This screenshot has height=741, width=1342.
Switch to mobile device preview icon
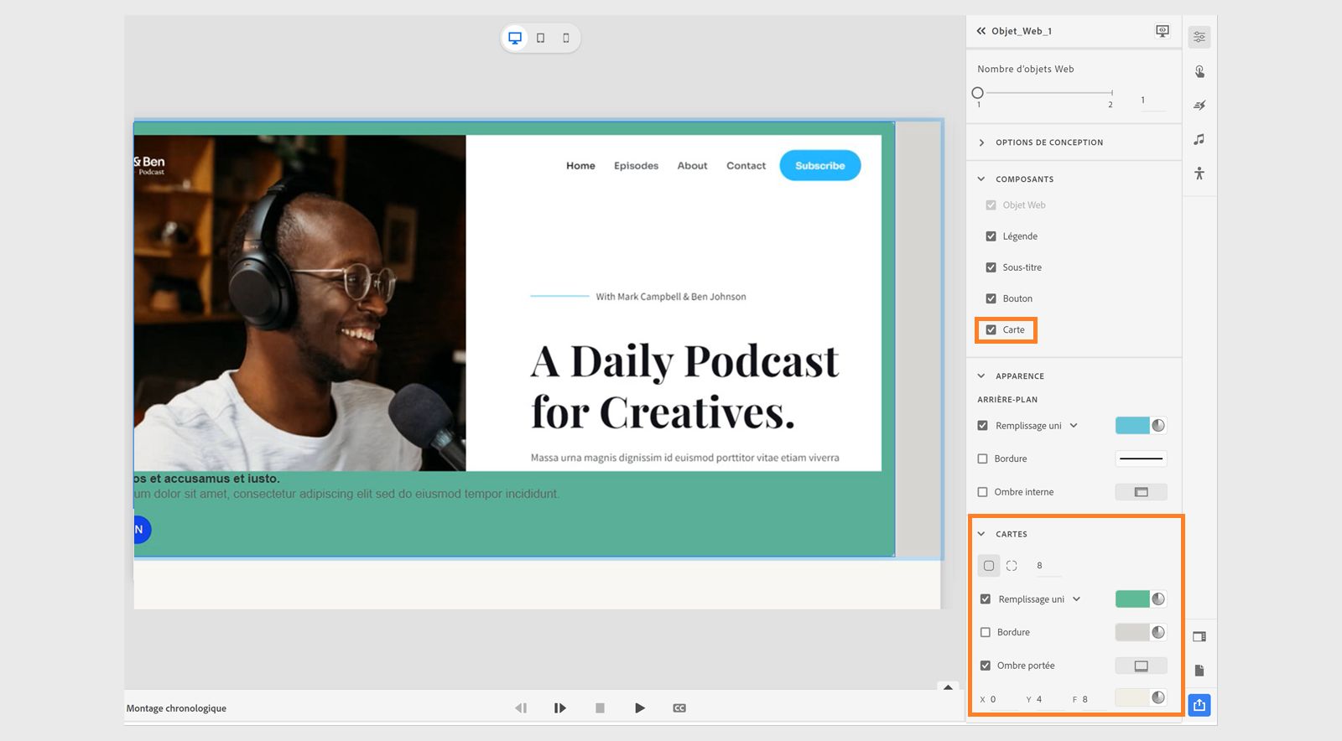pyautogui.click(x=566, y=38)
